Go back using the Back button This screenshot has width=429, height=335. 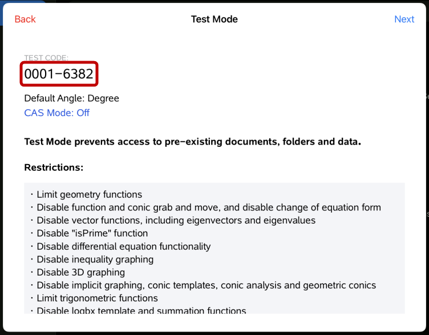point(25,19)
